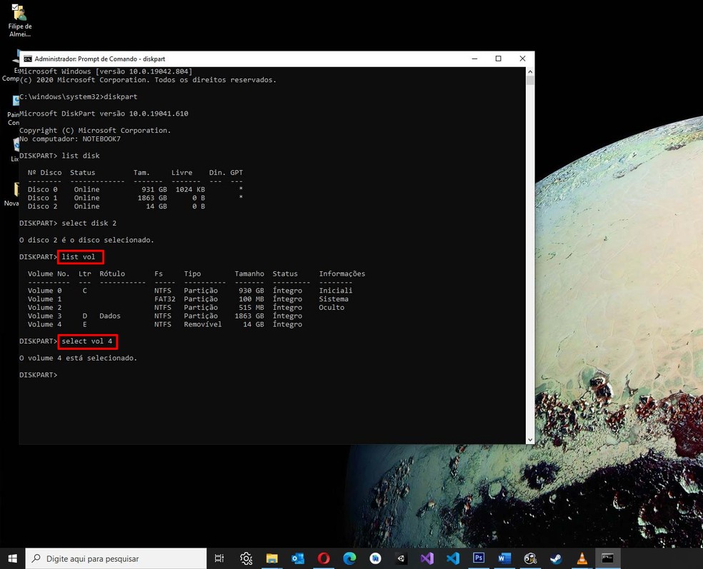Image resolution: width=703 pixels, height=569 pixels.
Task: Launch Steam from the taskbar
Action: [556, 558]
